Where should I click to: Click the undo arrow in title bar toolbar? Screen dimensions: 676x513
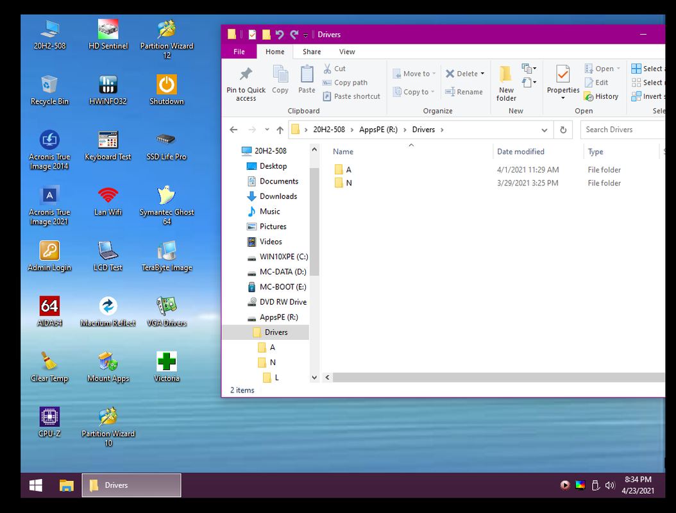coord(280,35)
